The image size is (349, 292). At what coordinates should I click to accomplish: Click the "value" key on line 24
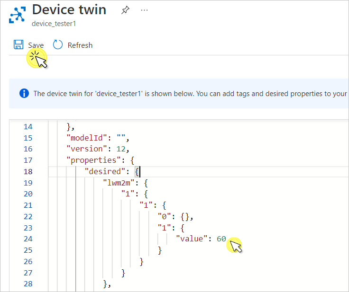pyautogui.click(x=192, y=239)
